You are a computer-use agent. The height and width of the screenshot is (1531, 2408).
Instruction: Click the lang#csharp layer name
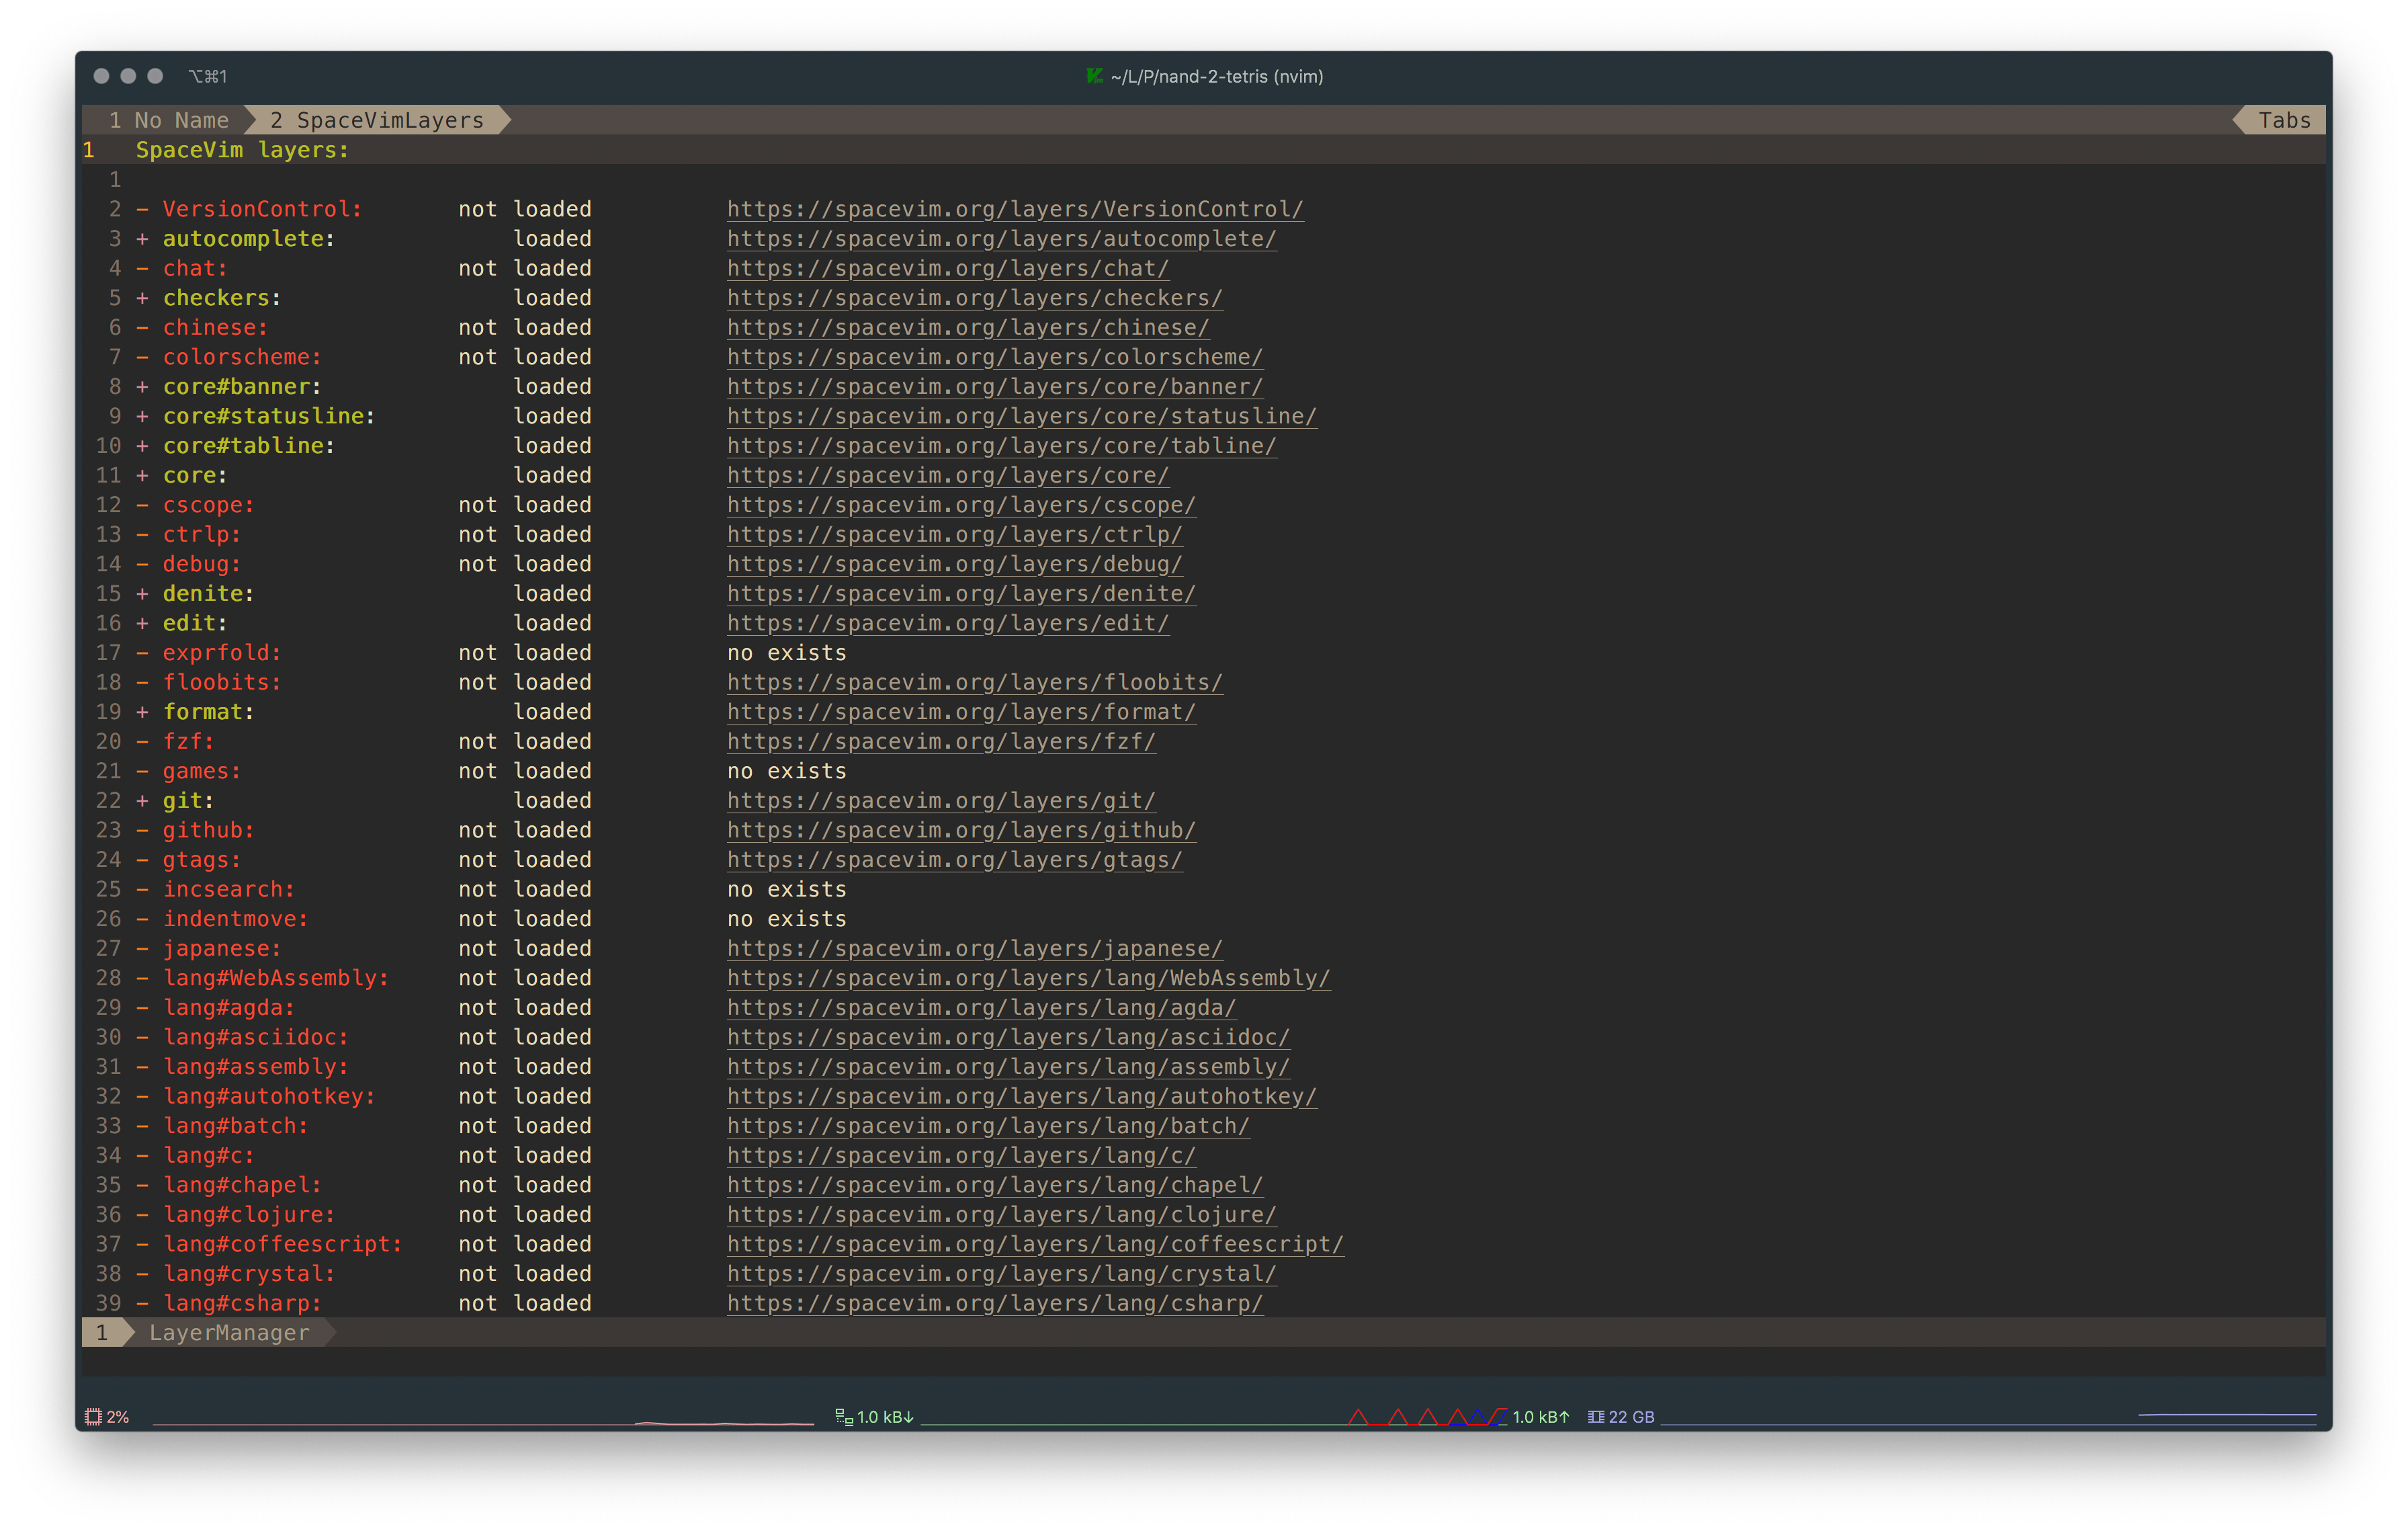(243, 1303)
